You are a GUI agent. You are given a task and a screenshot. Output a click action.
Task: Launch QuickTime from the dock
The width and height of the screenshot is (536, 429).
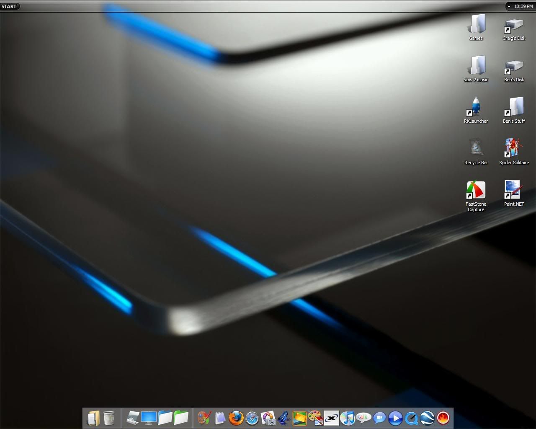pyautogui.click(x=411, y=418)
